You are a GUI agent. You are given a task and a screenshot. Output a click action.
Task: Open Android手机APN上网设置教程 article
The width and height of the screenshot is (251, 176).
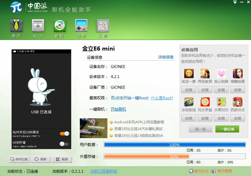139,122
